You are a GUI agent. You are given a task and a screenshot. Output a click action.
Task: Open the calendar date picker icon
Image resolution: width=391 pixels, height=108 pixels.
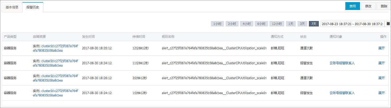pos(388,24)
